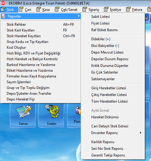Click the Raporlar magnifier icon
This screenshot has height=161, width=151.
click(4, 16)
